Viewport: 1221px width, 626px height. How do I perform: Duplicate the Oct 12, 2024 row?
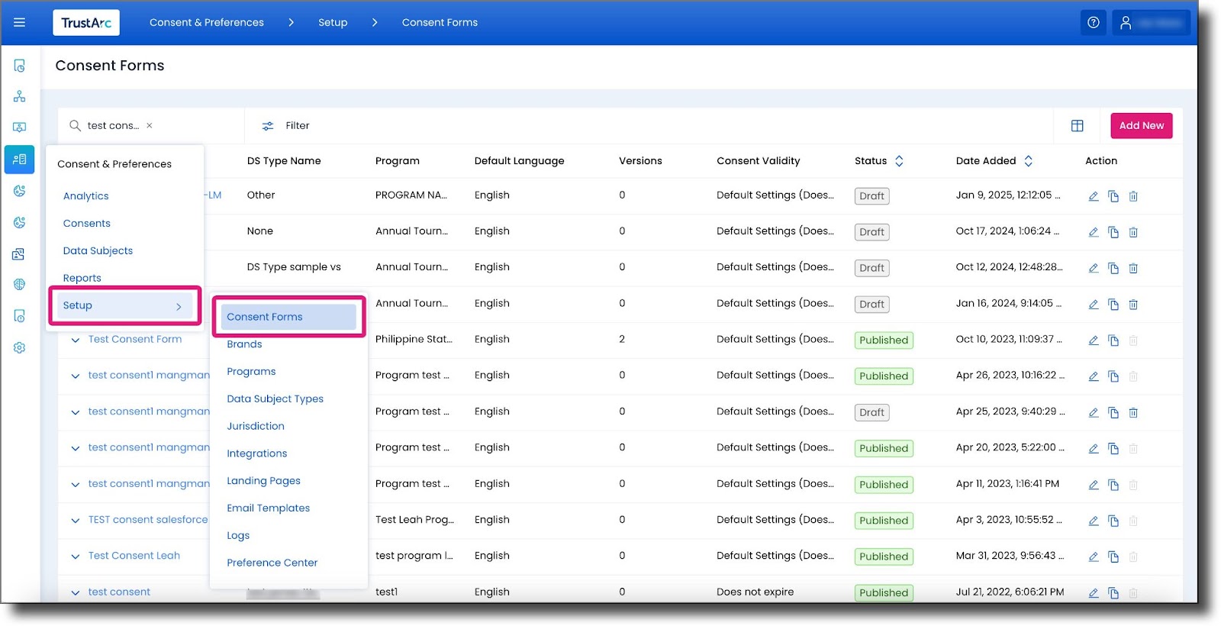[1113, 268]
